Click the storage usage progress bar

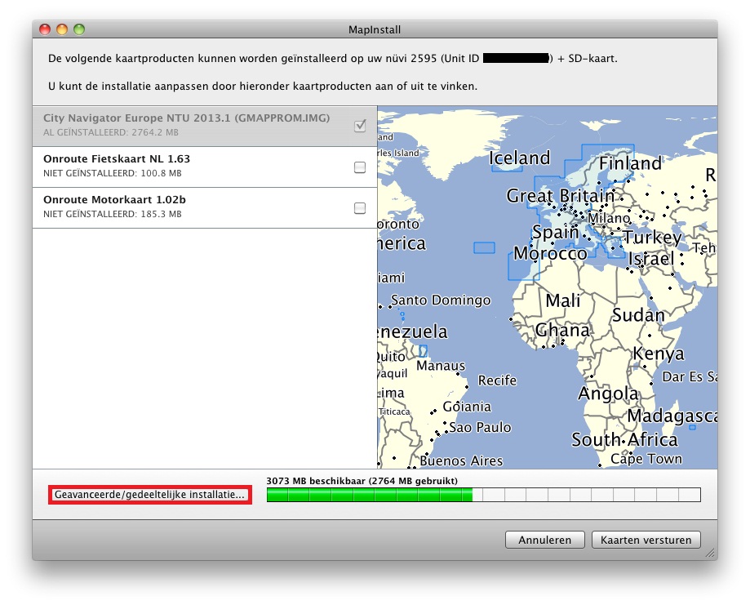click(x=484, y=495)
